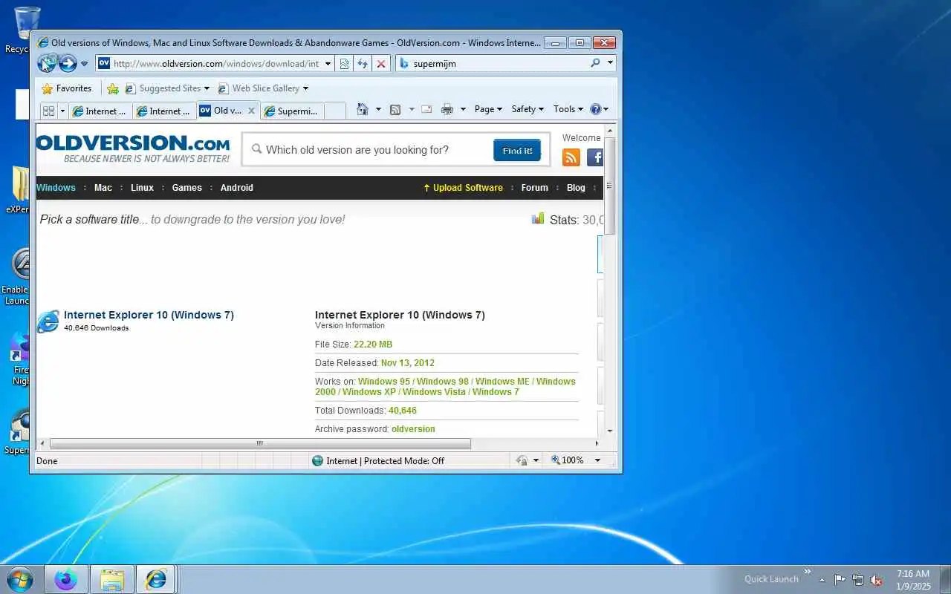951x594 pixels.
Task: Switch to the first Internet tab
Action: (x=100, y=111)
